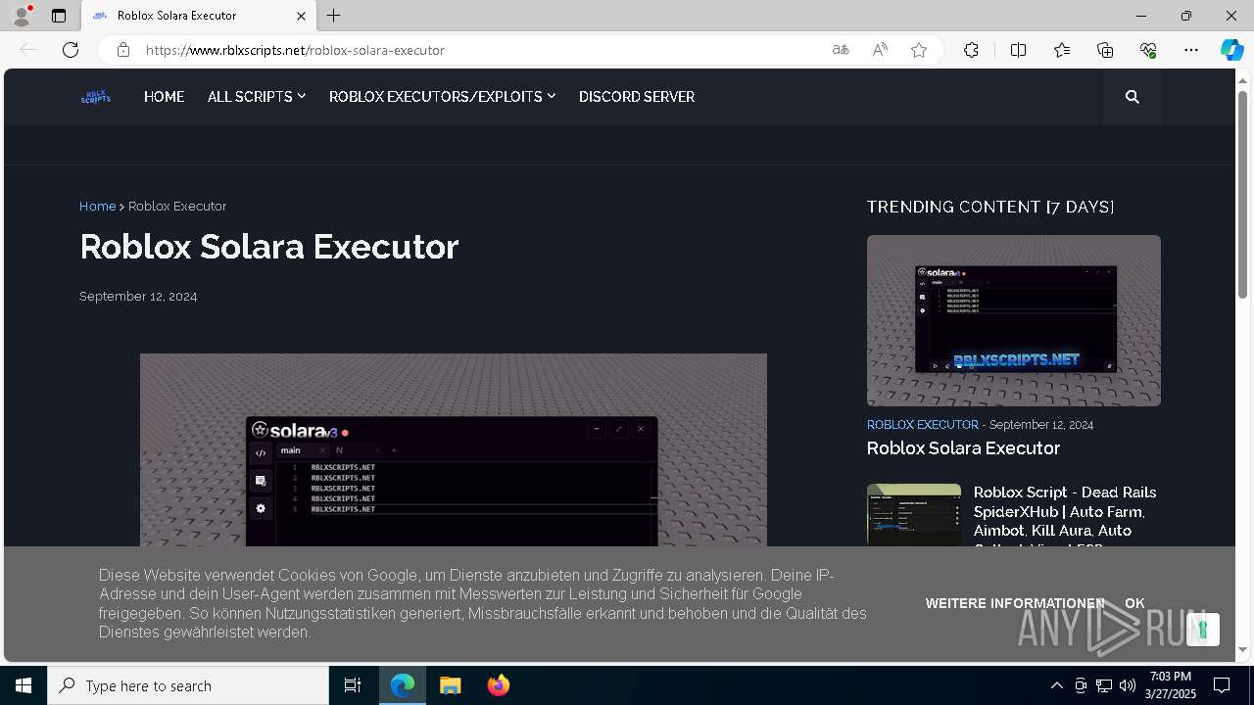This screenshot has width=1254, height=705.
Task: Follow the Home breadcrumb link
Action: [x=97, y=207]
